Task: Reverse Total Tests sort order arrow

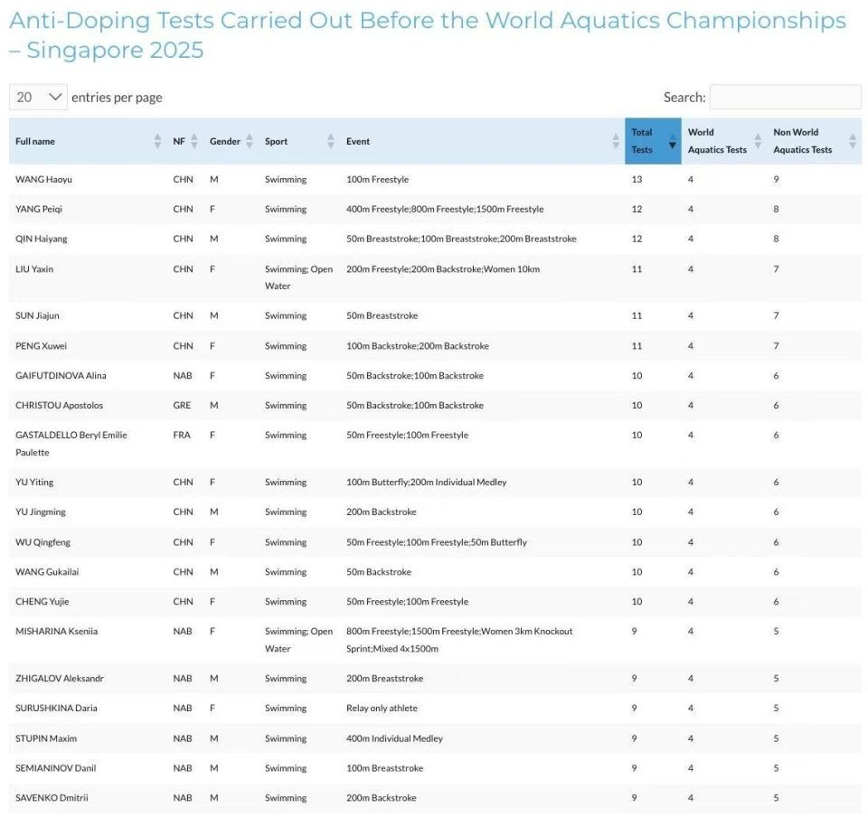Action: pos(672,141)
